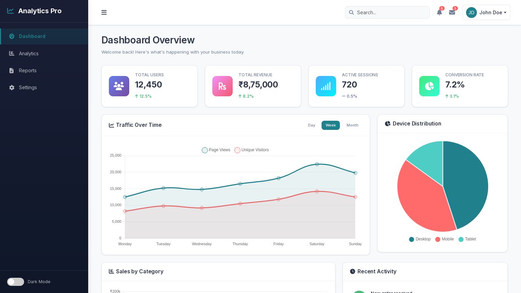Open the notifications bell icon
This screenshot has height=293, width=521.
(x=439, y=13)
